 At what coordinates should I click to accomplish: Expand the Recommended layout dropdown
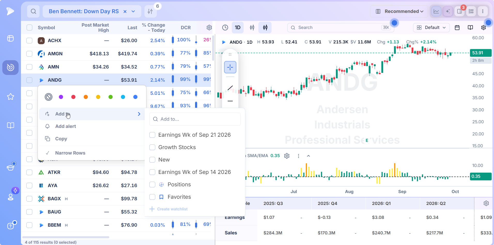click(x=399, y=11)
